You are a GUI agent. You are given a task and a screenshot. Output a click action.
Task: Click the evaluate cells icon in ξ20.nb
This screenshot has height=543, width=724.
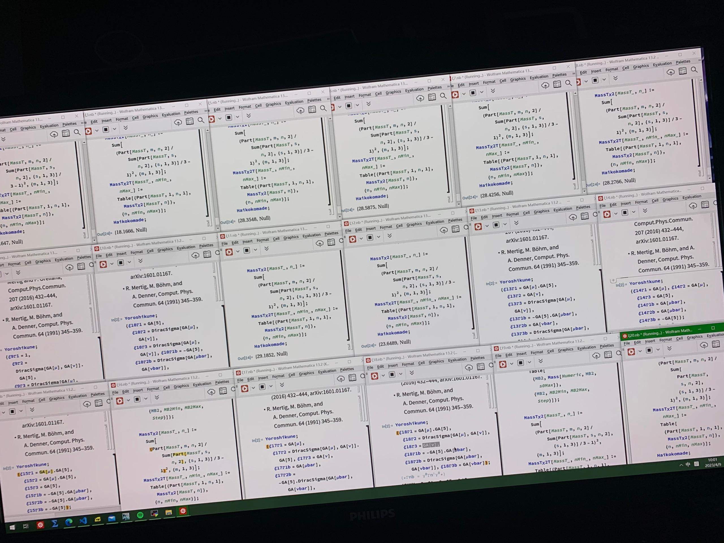631,352
